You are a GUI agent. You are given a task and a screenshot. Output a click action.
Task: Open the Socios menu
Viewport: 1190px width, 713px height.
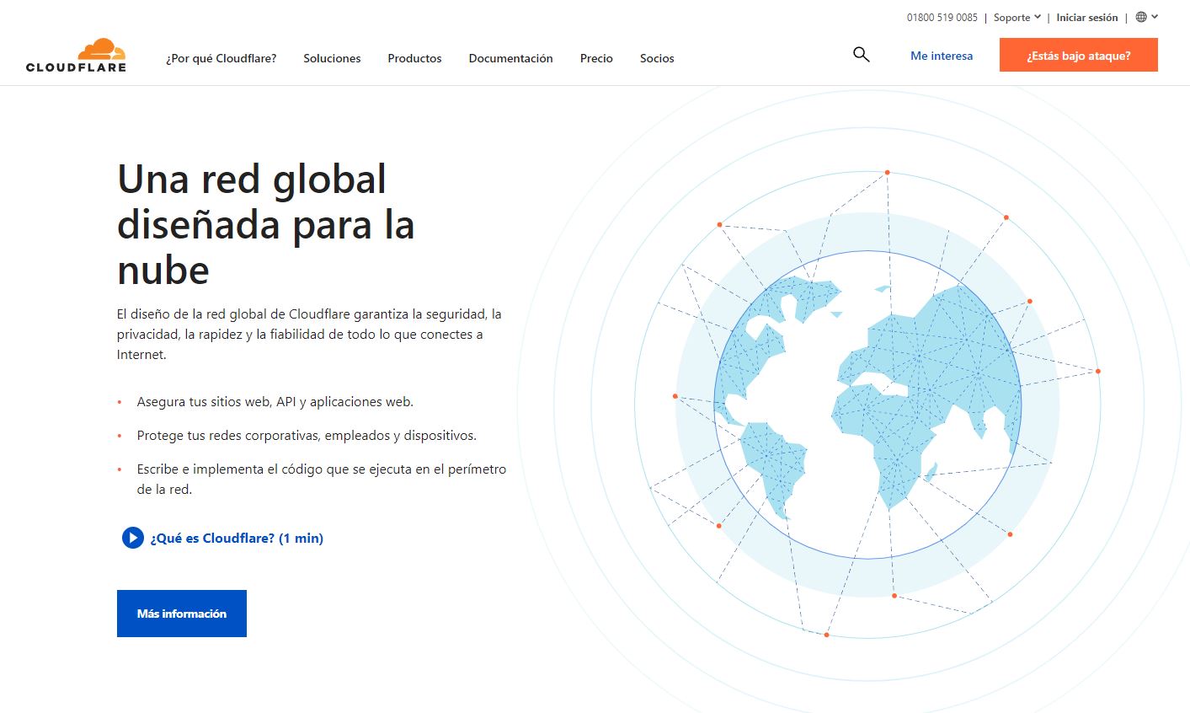657,58
